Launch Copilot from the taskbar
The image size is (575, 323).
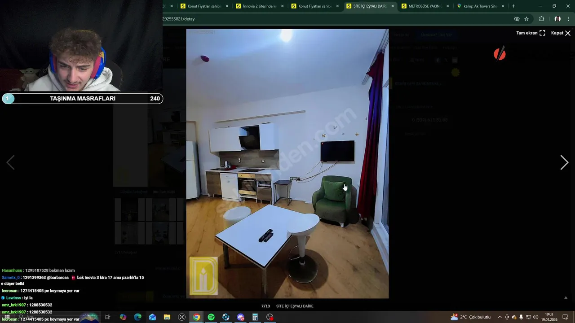[123, 317]
